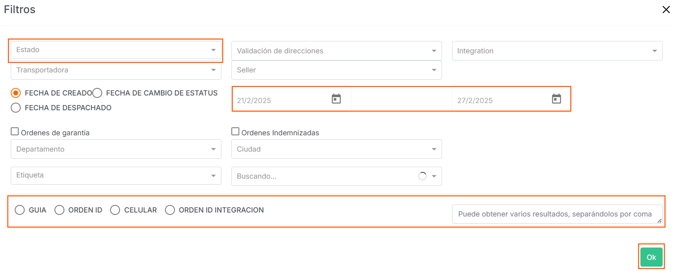Screen dimensions: 673x271
Task: Expand the Etiqueta dropdown
Action: [x=116, y=175]
